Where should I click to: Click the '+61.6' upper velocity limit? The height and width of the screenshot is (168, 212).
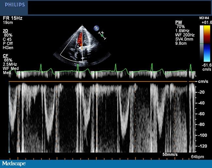pyautogui.click(x=206, y=22)
